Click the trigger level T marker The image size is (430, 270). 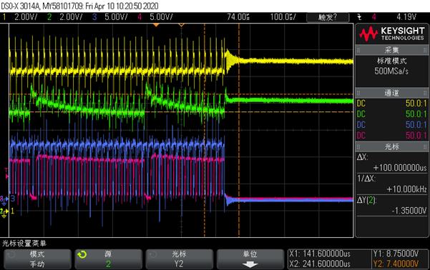coord(6,174)
